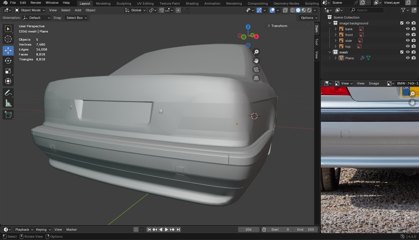
Task: Open the Keying popover in timeline
Action: point(43,230)
